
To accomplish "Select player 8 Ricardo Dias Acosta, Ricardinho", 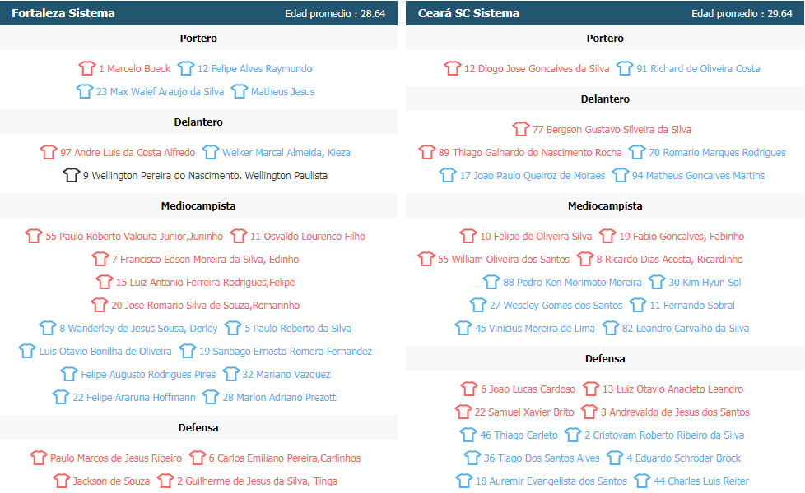I will [669, 260].
